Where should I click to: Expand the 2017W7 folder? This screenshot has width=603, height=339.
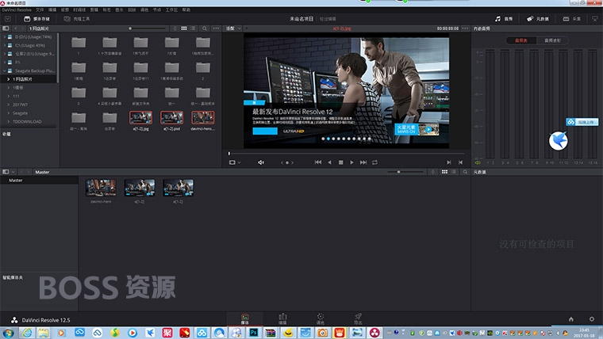(x=9, y=105)
